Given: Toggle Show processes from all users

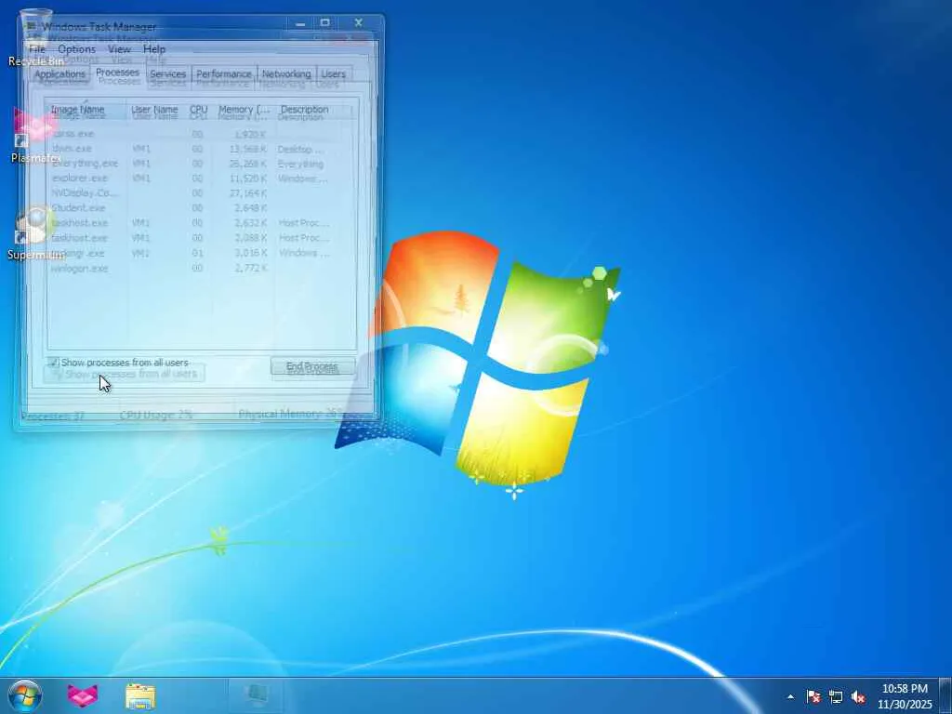Looking at the screenshot, I should point(119,363).
